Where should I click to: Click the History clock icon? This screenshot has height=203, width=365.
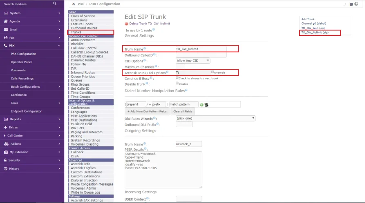pyautogui.click(x=6, y=169)
